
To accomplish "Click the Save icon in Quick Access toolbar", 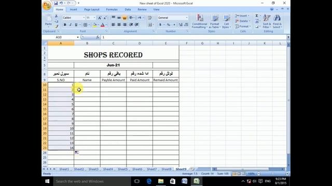I will (56, 3).
